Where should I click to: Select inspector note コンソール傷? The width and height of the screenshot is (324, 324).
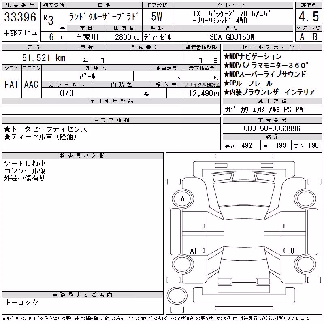[x=25, y=171]
